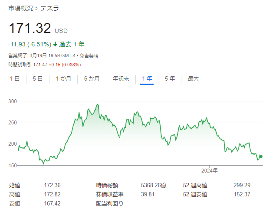Viewport: 266px width, 215px height.
Task: Click the 52 週安値 label
Action: 195,194
